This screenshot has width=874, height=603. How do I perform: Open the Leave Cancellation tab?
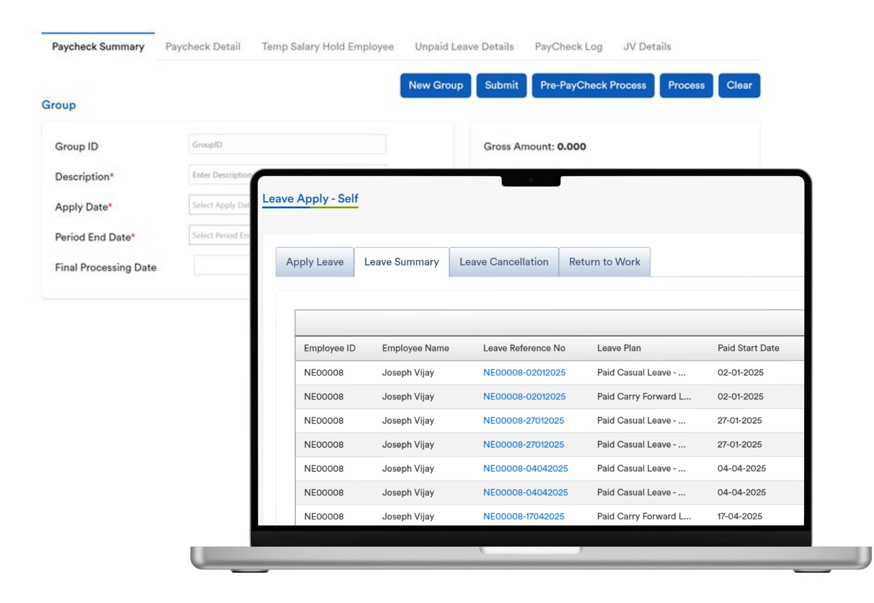click(503, 262)
